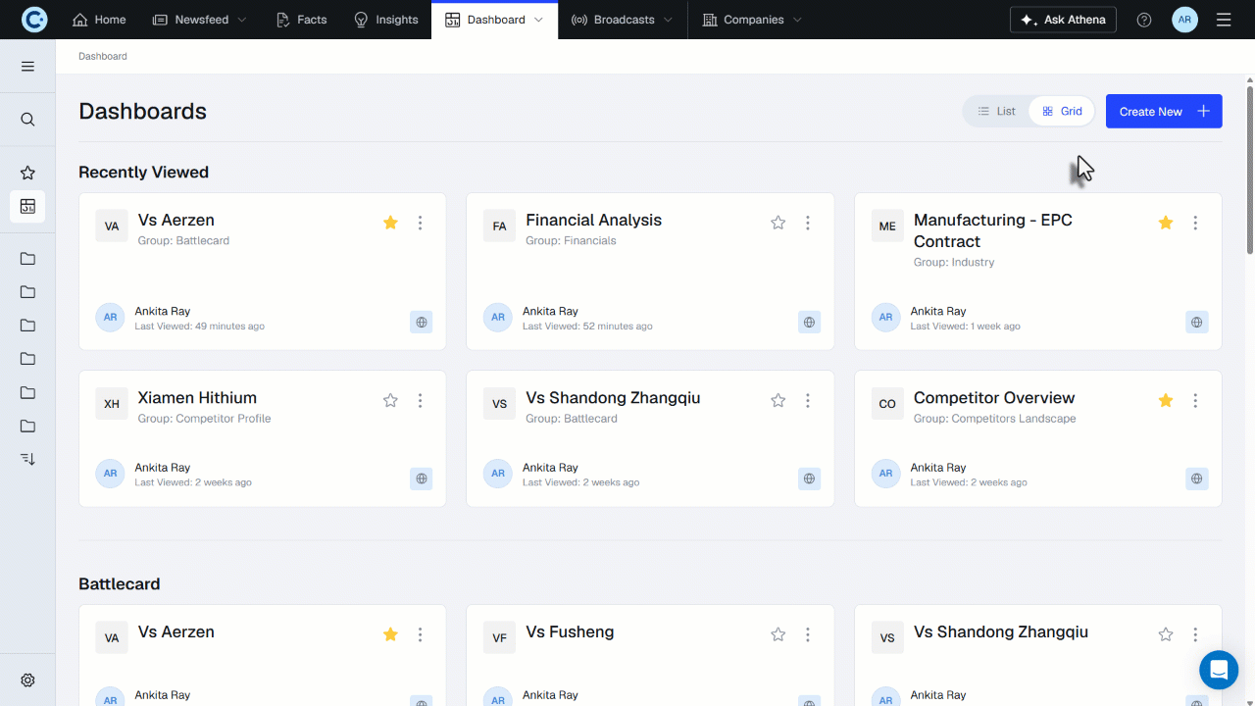Switch to List view

click(x=996, y=112)
